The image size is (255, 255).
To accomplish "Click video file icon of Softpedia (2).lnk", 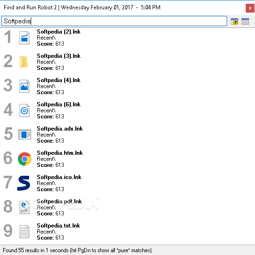I will click(24, 38).
